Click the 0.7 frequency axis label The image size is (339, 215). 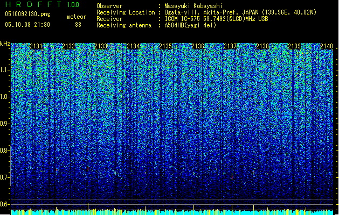pos(5,177)
